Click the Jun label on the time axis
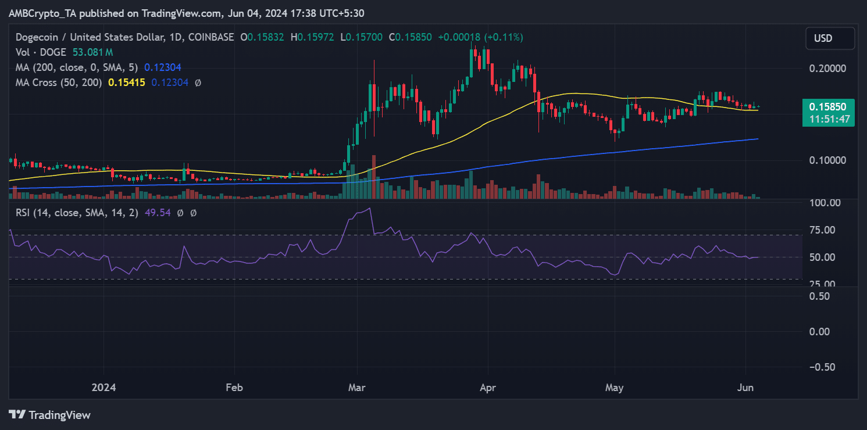The height and width of the screenshot is (430, 867). click(x=745, y=388)
